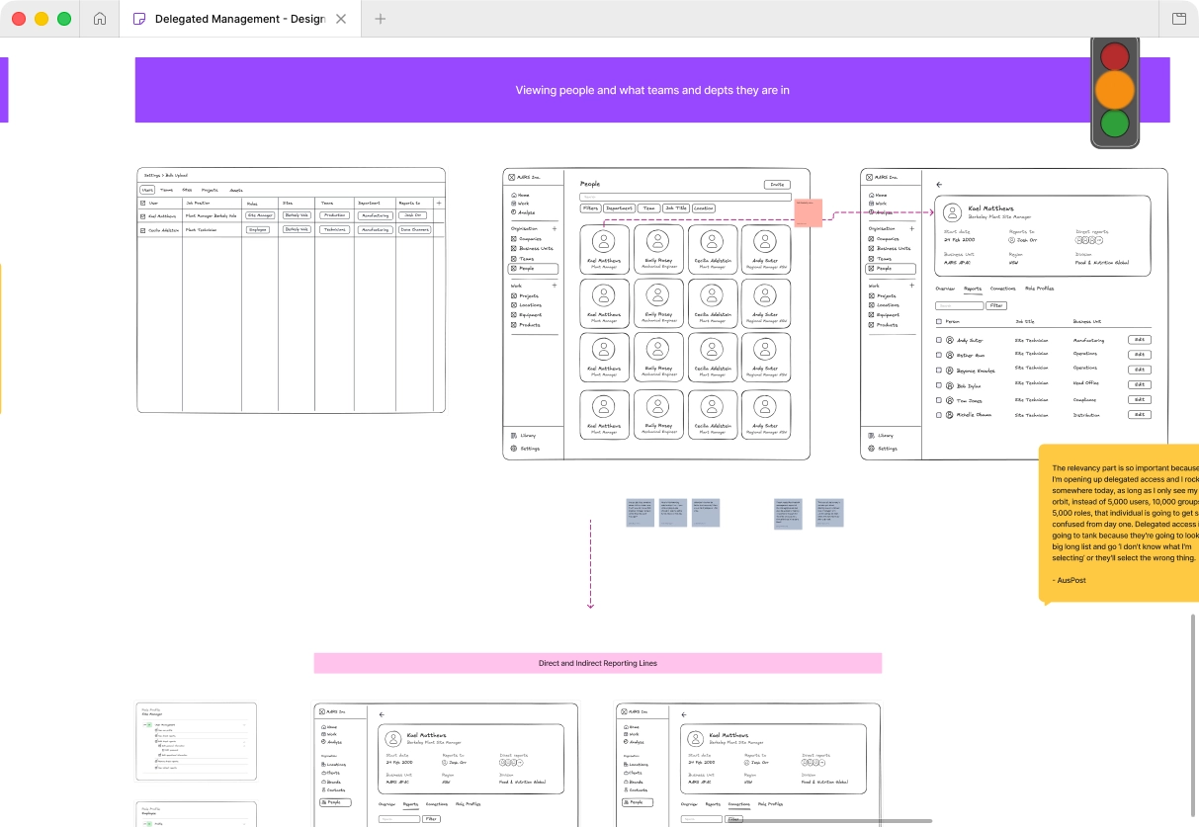Image resolution: width=1199 pixels, height=827 pixels.
Task: Click Filter button in Reports table profile wireframe
Action: (x=996, y=306)
